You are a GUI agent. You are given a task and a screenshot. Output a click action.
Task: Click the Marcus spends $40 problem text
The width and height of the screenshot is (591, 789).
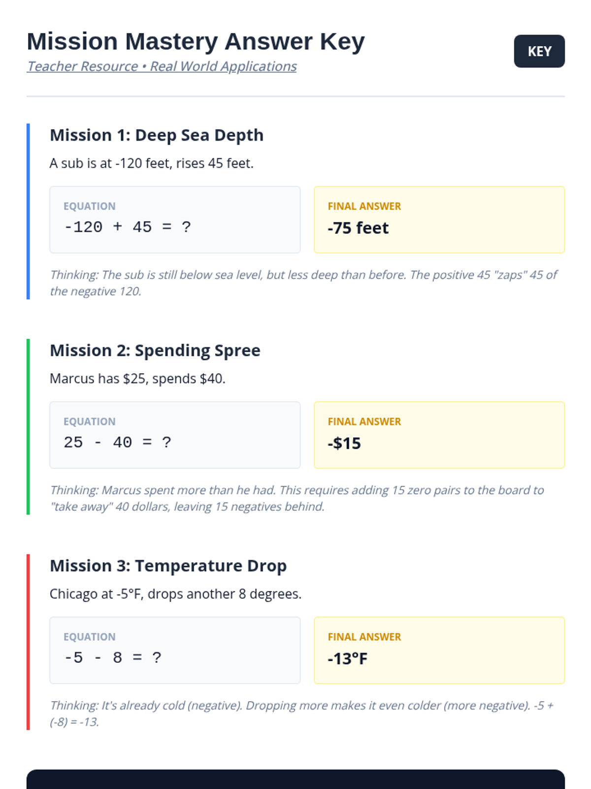coord(137,379)
